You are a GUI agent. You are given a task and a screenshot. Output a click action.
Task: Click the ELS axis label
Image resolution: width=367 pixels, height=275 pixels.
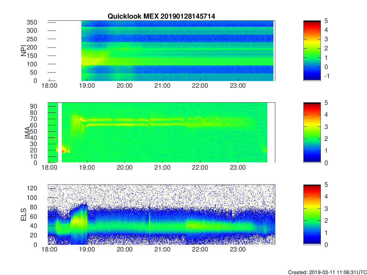click(x=24, y=215)
